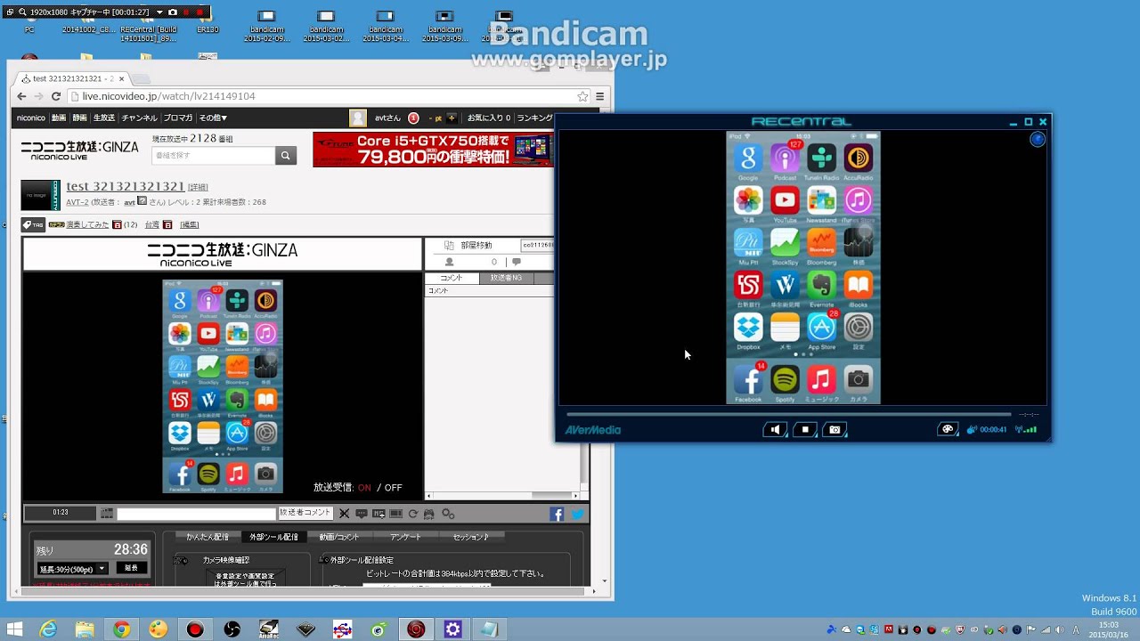The image size is (1140, 641).
Task: Switch to the かんたん配信 tab
Action: point(208,537)
